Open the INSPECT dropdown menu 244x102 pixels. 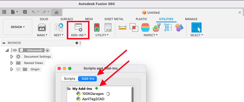(150, 35)
